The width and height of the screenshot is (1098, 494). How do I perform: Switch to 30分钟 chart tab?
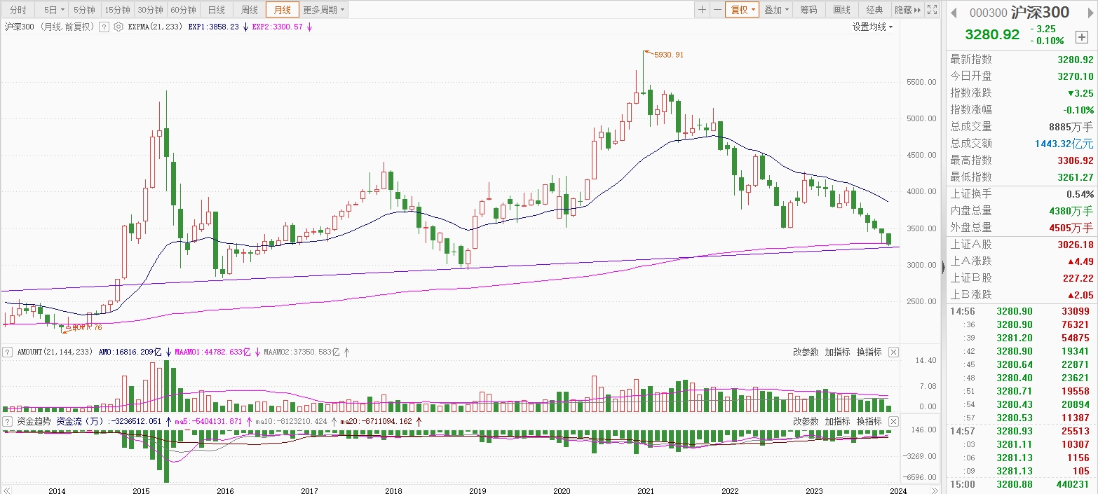coord(150,10)
